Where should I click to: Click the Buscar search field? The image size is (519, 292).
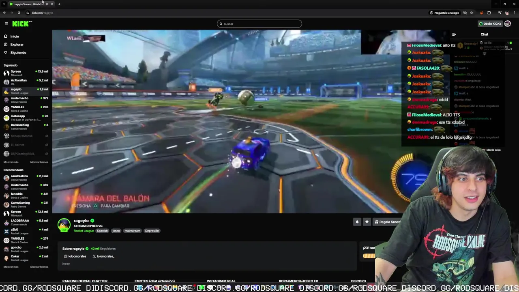[259, 24]
